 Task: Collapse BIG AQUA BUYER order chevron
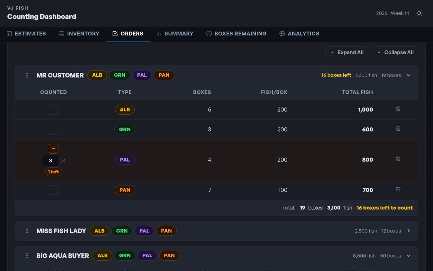click(x=408, y=256)
